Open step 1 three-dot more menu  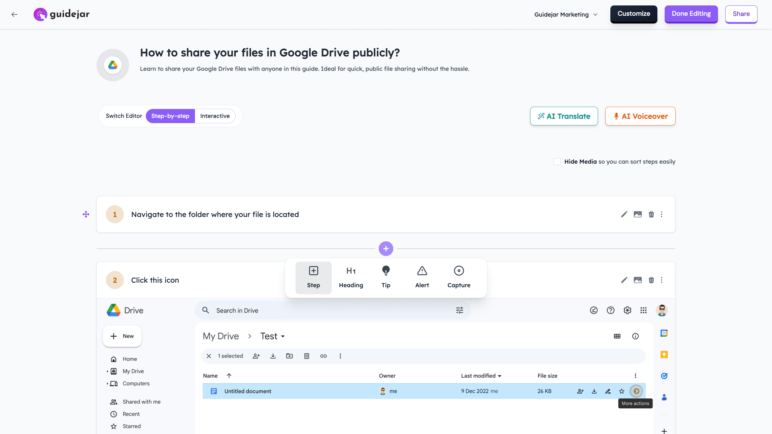tap(662, 214)
